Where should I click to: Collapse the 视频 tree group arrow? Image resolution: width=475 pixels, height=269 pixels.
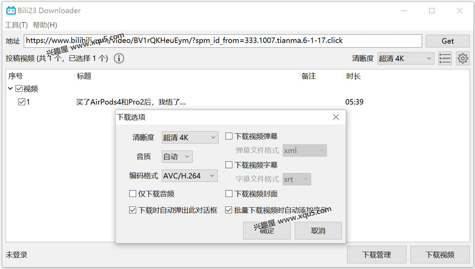point(10,89)
